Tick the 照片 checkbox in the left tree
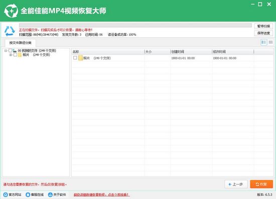Screen dimensions: 276x199 pyautogui.click(x=16, y=55)
